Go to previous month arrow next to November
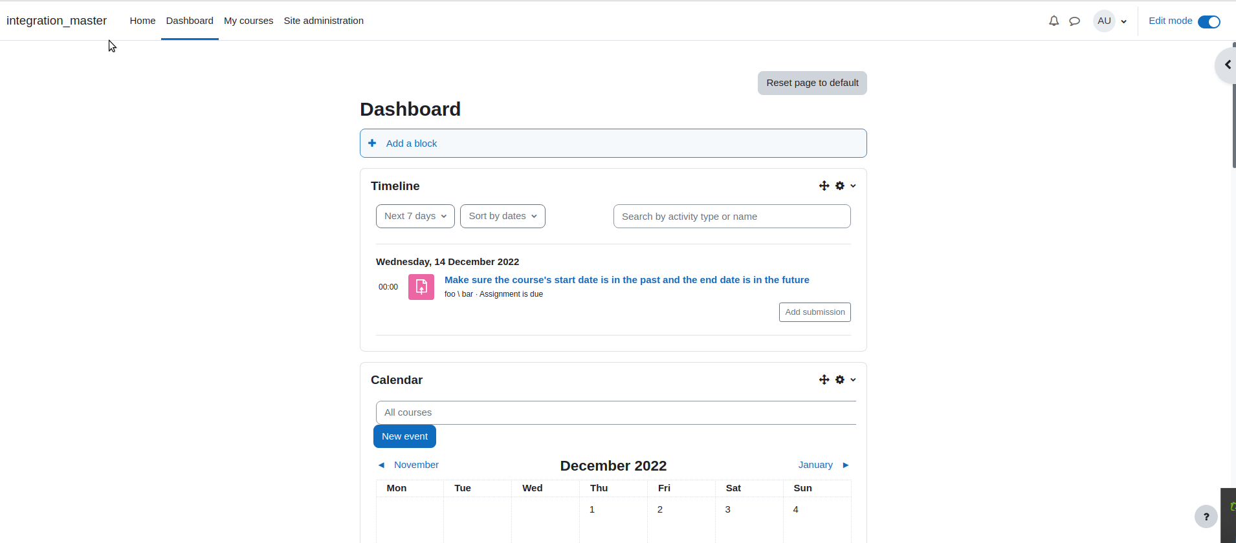The width and height of the screenshot is (1236, 543). click(381, 465)
